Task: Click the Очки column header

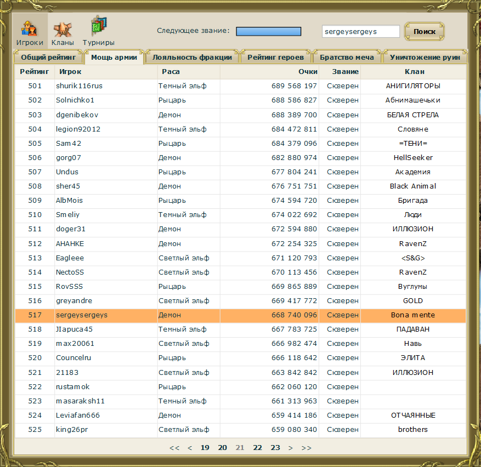Action: 308,72
